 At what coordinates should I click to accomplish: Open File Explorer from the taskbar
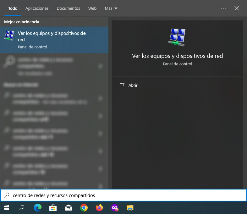[130, 208]
